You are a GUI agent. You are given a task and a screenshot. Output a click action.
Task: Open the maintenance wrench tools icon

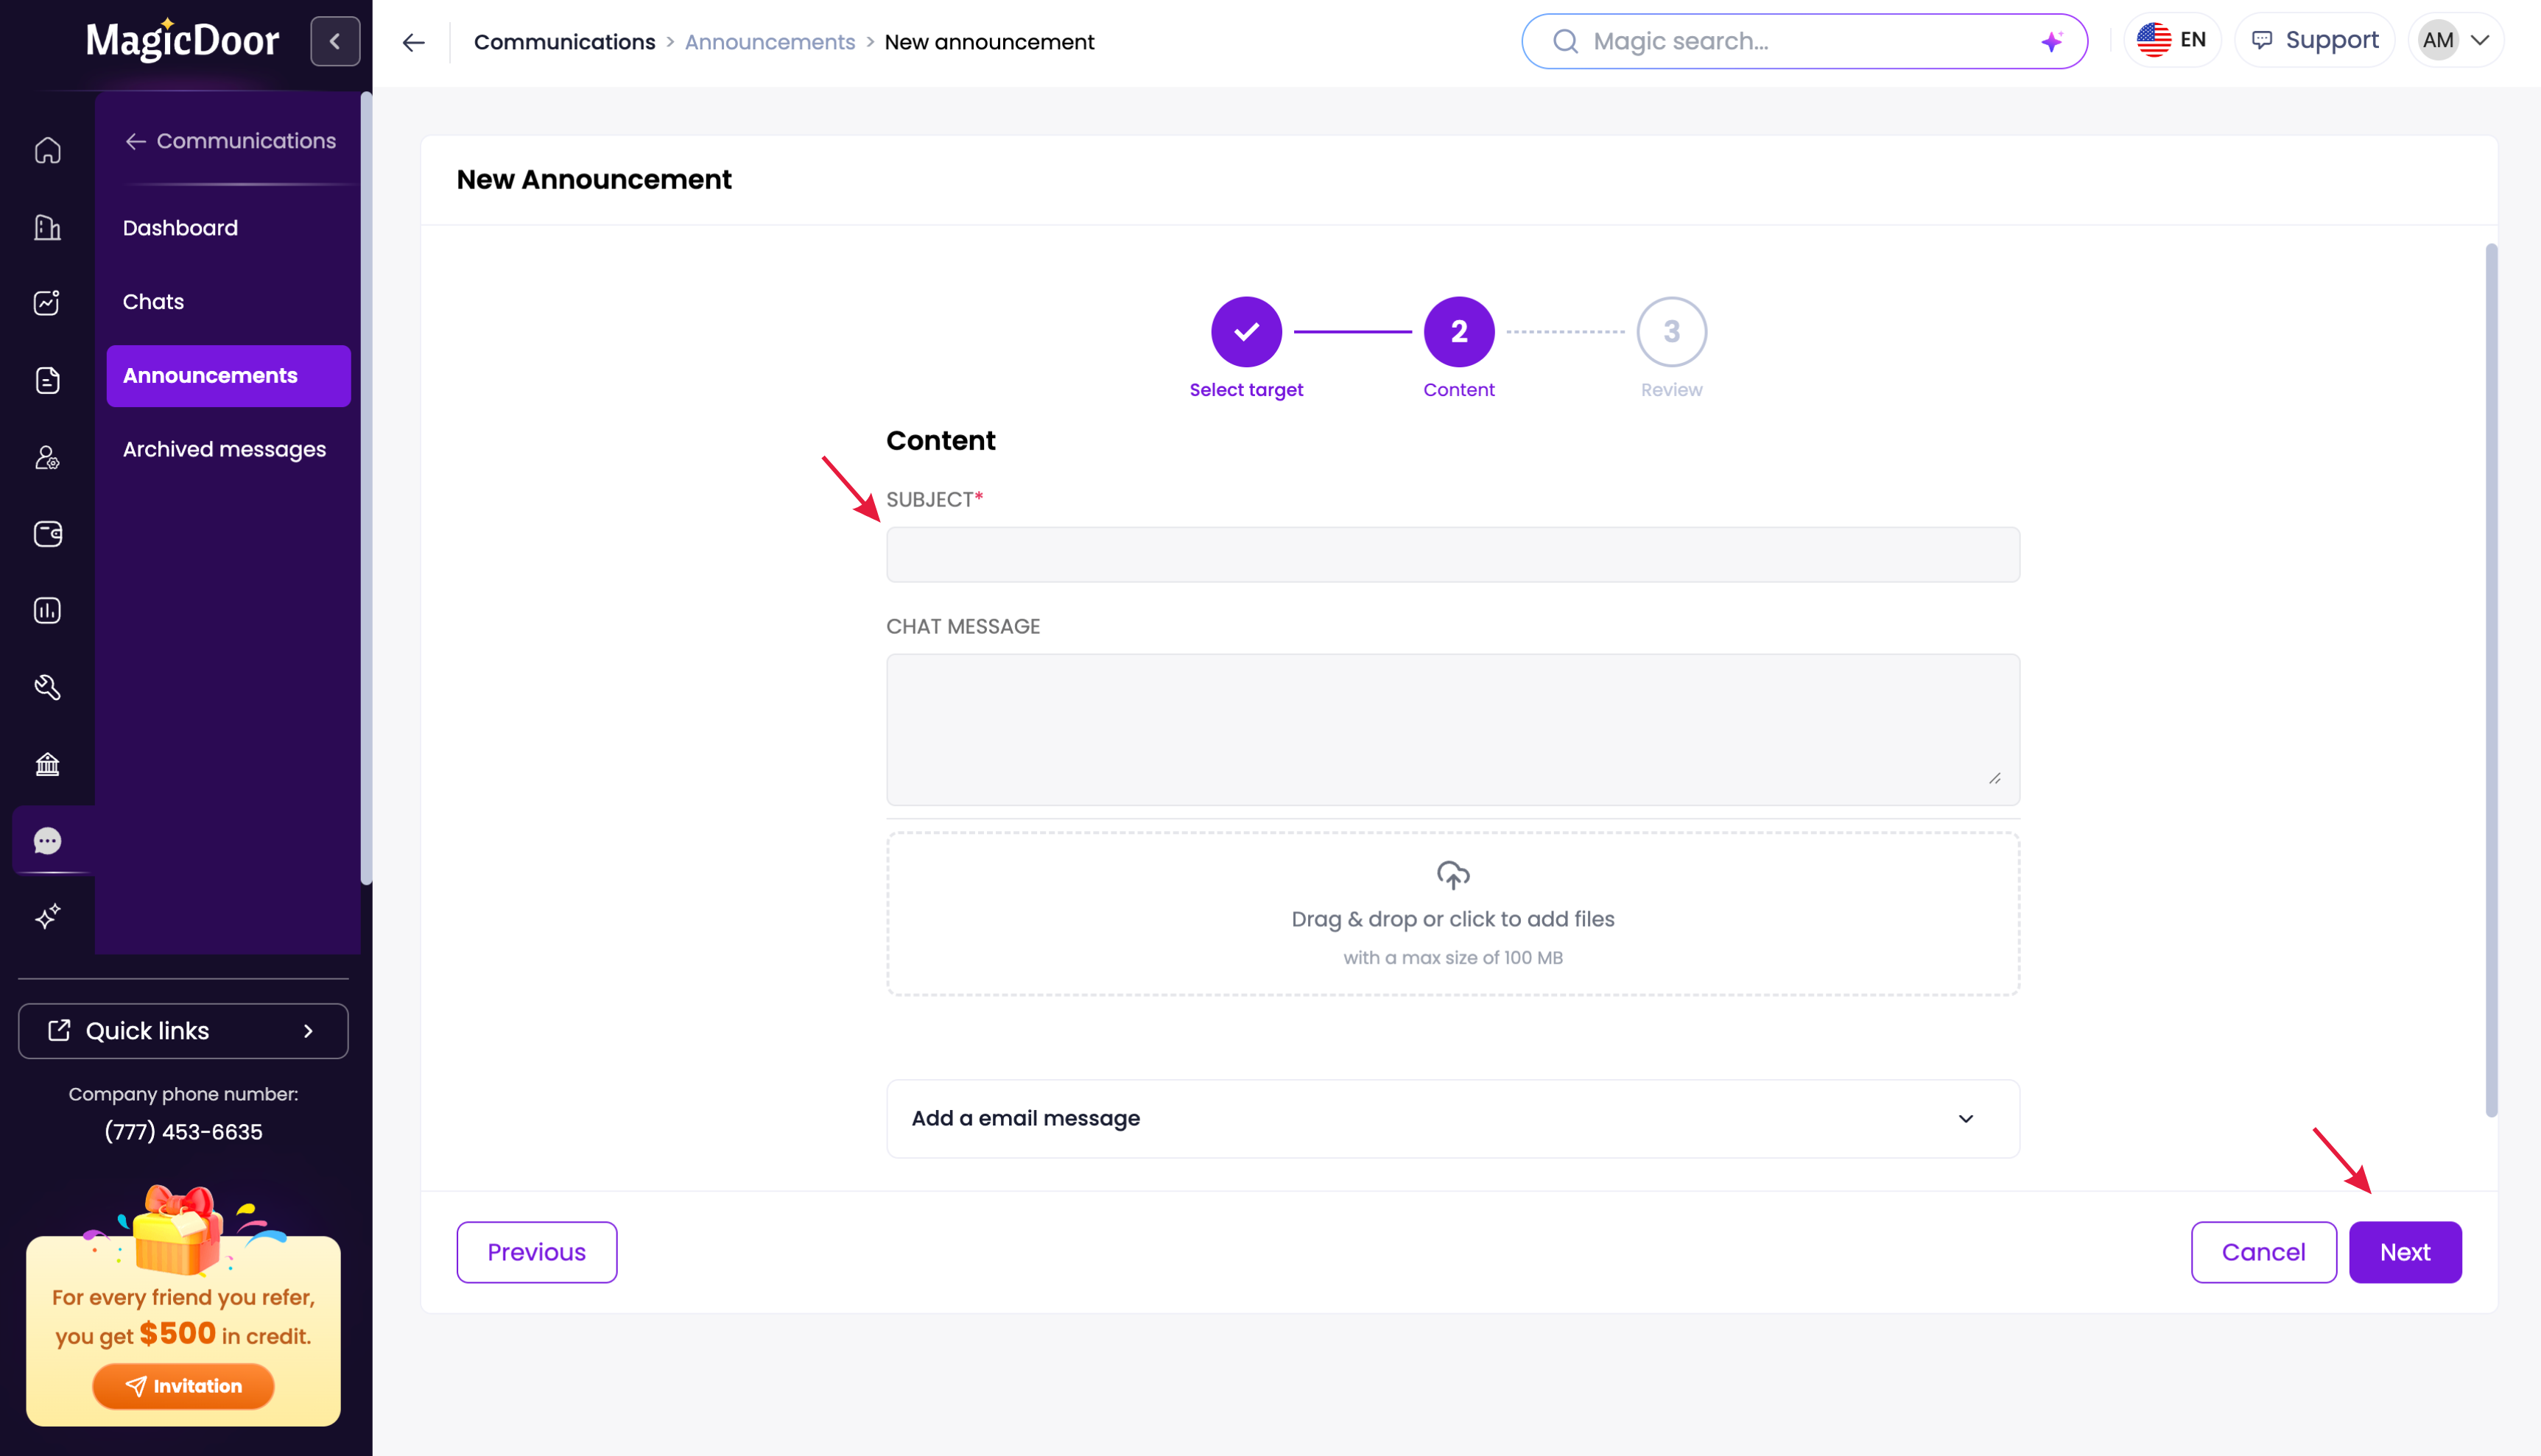click(47, 687)
